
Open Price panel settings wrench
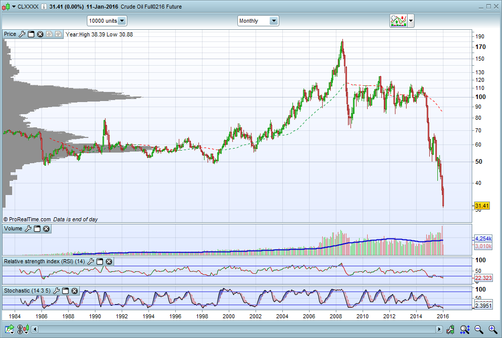coord(22,34)
